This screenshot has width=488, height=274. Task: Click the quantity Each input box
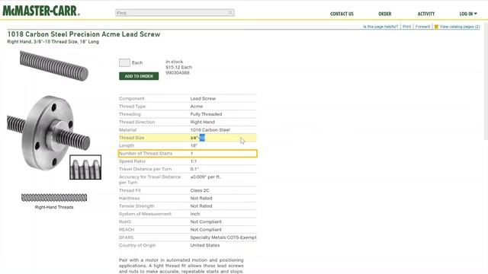coord(124,62)
